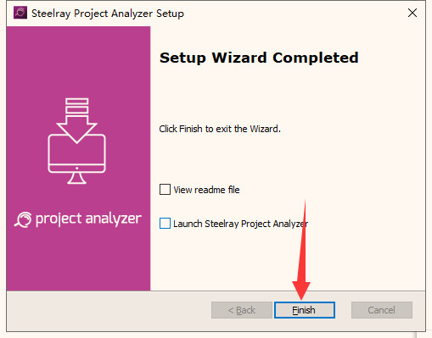Click Finish to exit the wizard

tap(305, 310)
